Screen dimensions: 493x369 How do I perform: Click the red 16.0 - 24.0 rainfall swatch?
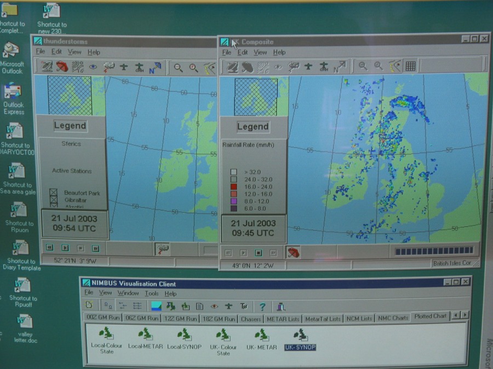[x=234, y=186]
